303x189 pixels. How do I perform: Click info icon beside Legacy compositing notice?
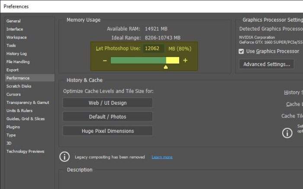(x=64, y=157)
